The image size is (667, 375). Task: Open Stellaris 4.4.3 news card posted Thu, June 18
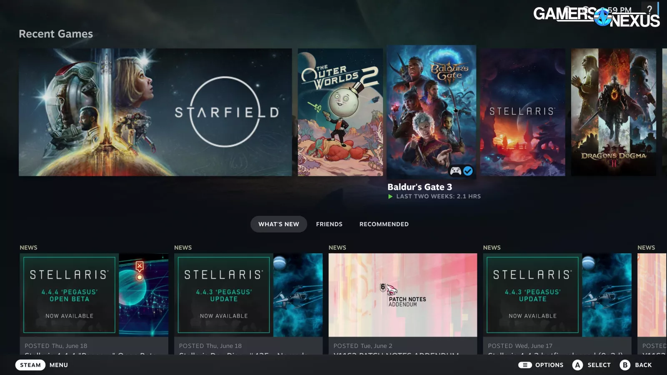tap(248, 304)
